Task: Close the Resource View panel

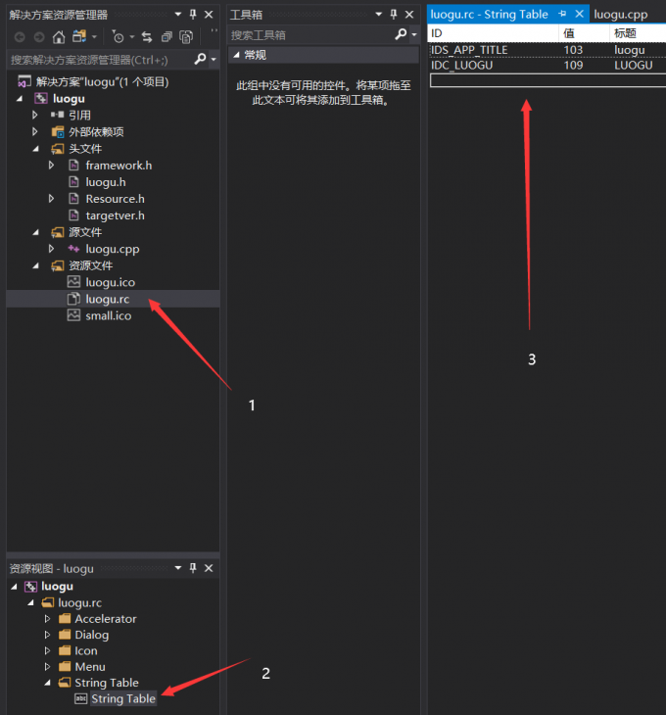Action: (x=209, y=568)
